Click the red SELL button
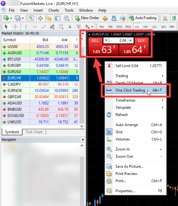178x206 pixels. (x=95, y=41)
